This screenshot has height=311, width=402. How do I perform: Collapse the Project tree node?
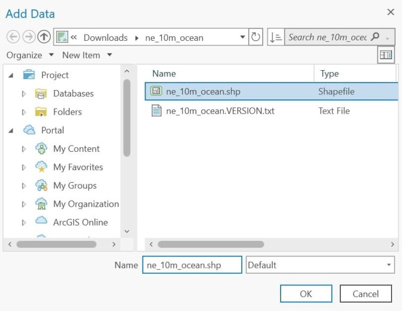click(x=11, y=75)
